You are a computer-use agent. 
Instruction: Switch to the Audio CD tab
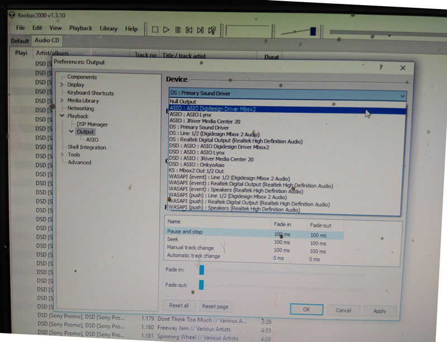(x=47, y=40)
